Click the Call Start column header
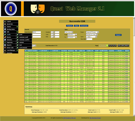 pos(44,51)
